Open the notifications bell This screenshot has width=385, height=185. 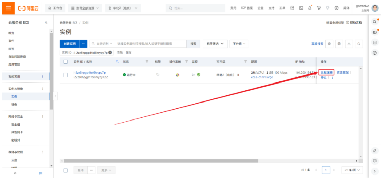point(310,8)
